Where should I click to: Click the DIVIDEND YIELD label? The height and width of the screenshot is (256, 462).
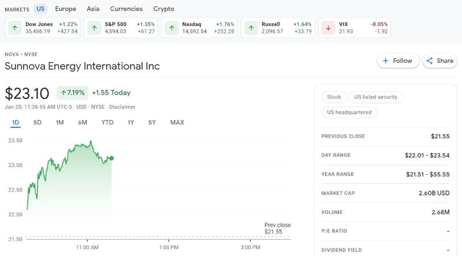(341, 250)
